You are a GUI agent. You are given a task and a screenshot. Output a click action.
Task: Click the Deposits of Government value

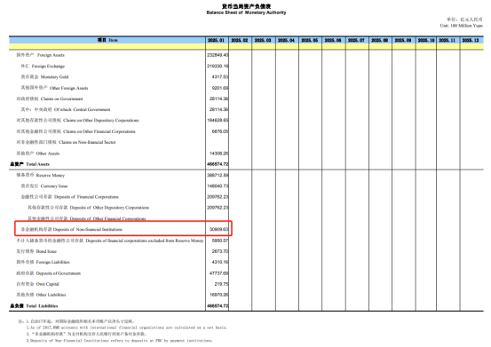tap(218, 273)
